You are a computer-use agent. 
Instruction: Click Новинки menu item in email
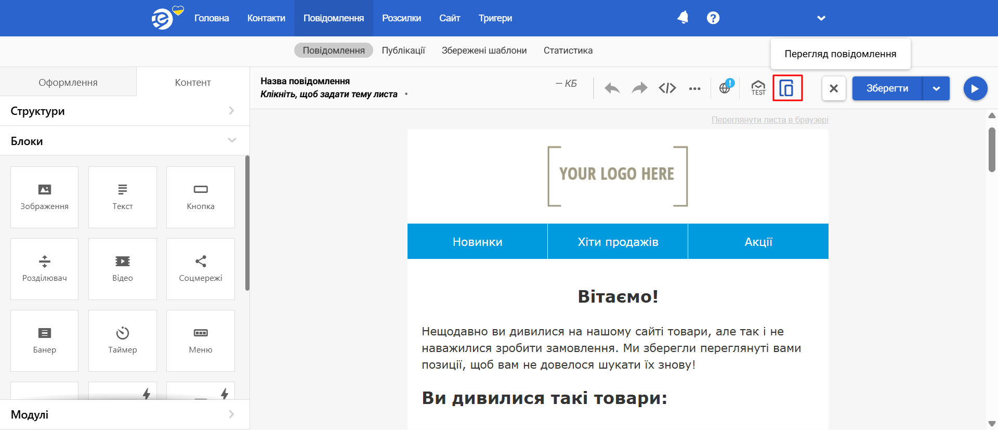[x=478, y=241]
